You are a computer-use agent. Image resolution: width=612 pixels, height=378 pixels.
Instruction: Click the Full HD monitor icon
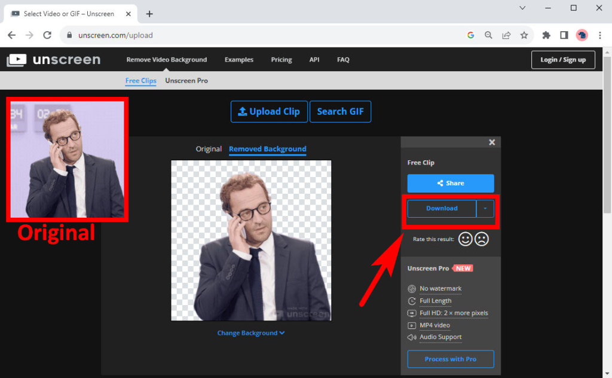click(x=412, y=313)
